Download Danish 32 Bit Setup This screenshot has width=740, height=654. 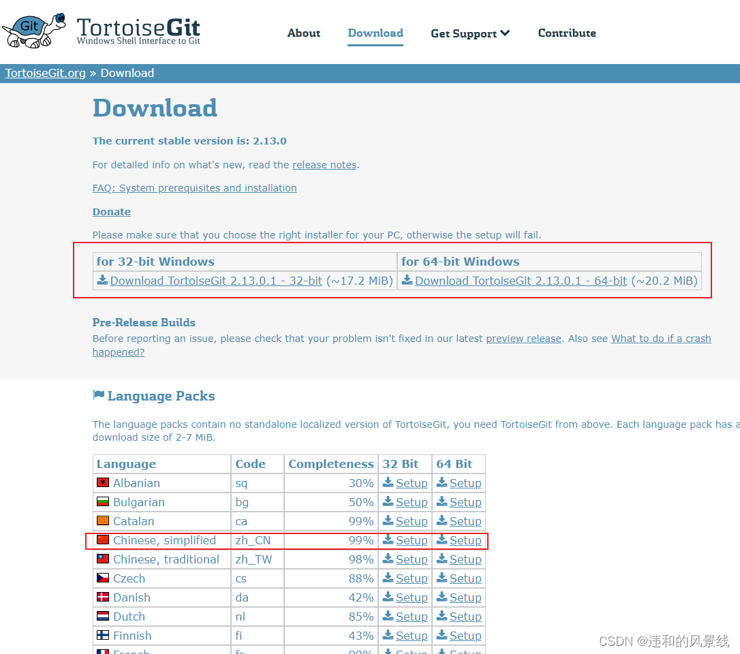(412, 597)
